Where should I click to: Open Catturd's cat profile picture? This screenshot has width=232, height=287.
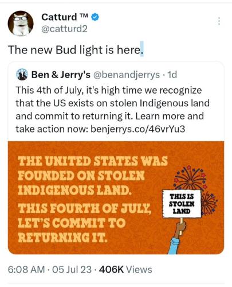pos(21,24)
